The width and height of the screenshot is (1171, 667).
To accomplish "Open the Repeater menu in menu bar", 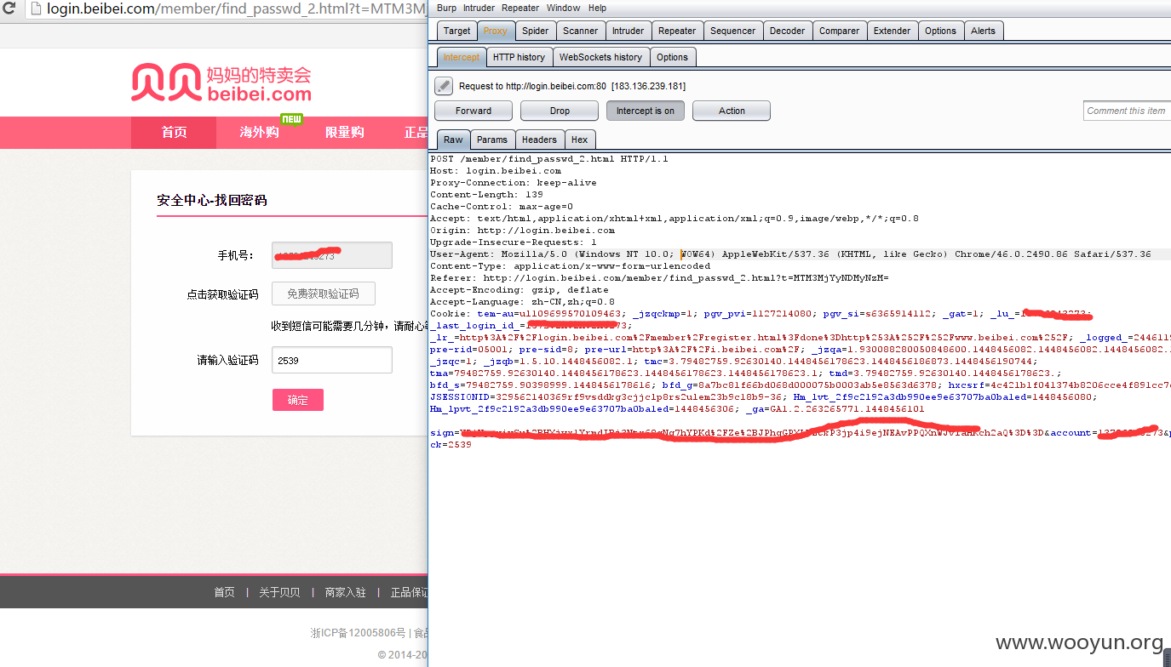I will click(x=520, y=8).
